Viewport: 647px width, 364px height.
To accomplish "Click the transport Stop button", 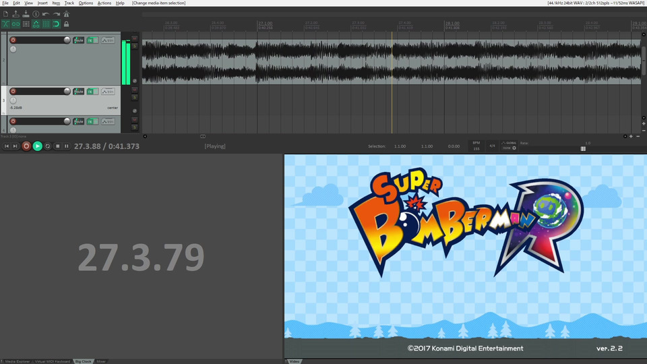I will tap(58, 146).
